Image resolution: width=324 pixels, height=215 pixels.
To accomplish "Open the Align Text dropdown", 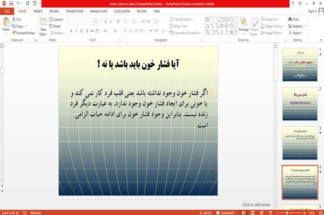I will (x=179, y=26).
